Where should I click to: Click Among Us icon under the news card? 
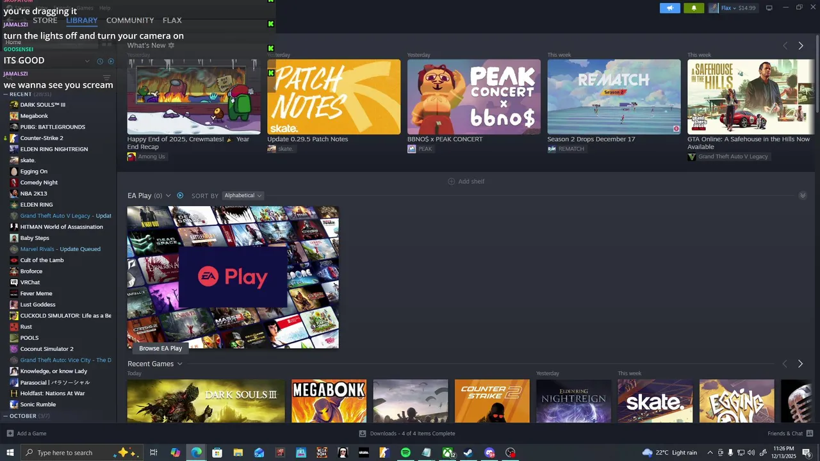[131, 156]
